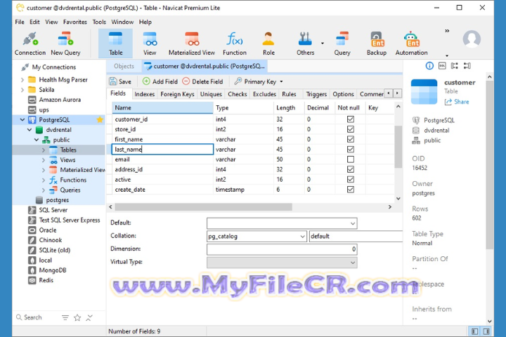This screenshot has width=506, height=337.
Task: Enable Not null for email
Action: [x=351, y=159]
